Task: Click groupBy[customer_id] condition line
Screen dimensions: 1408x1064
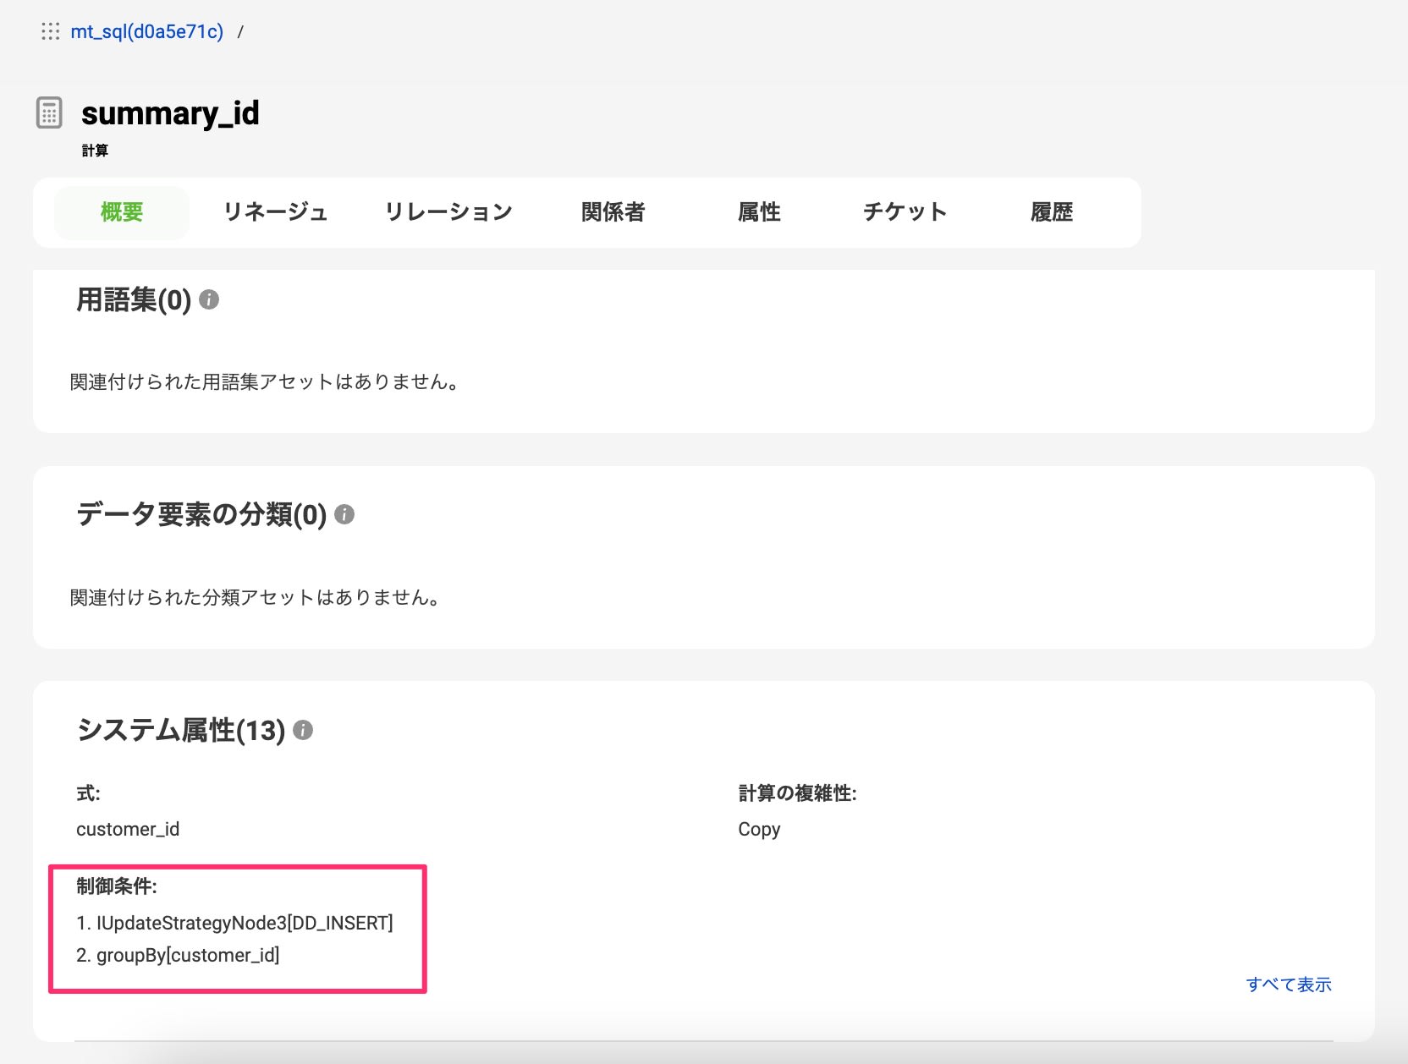Action: (178, 956)
